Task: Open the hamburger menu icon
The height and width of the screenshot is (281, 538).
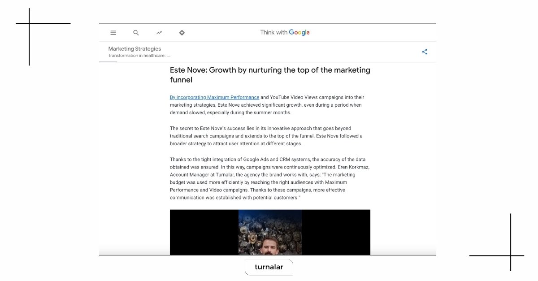Action: (113, 33)
